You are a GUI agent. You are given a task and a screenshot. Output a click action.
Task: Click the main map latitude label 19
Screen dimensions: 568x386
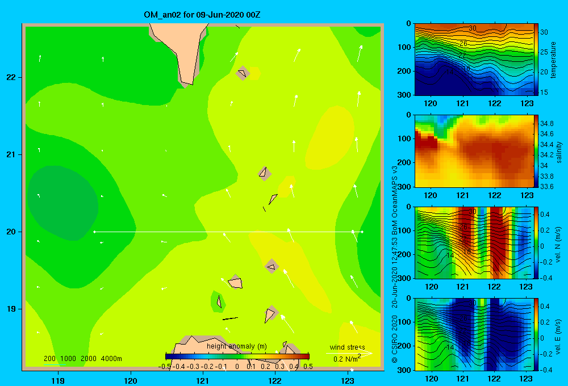[x=12, y=309]
